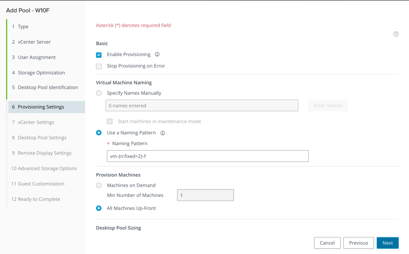The image size is (409, 254).
Task: Click the Min Number of Machines field
Action: pyautogui.click(x=205, y=195)
